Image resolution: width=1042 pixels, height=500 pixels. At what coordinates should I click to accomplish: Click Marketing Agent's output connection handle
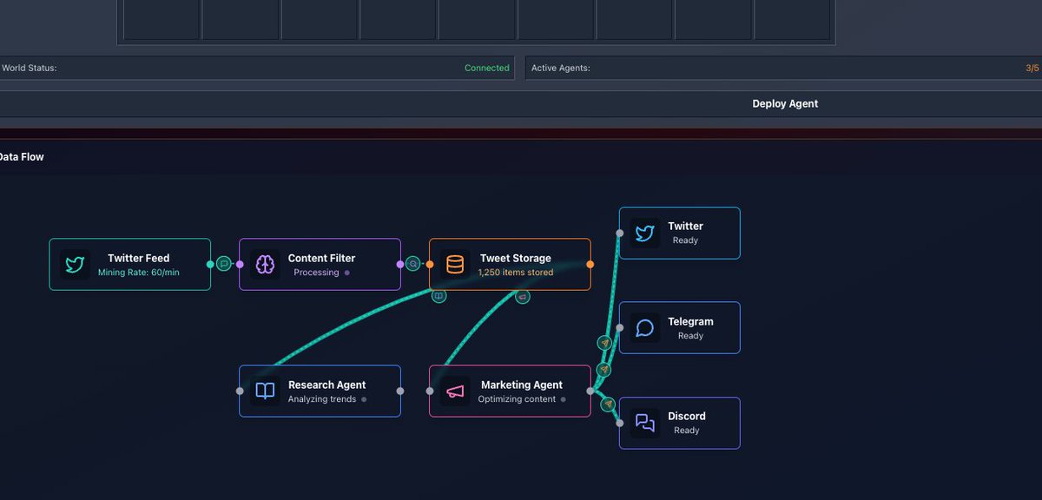click(590, 391)
